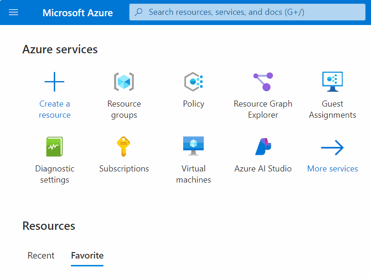Click the Subscriptions key icon
This screenshot has width=371, height=278.
[x=123, y=146]
